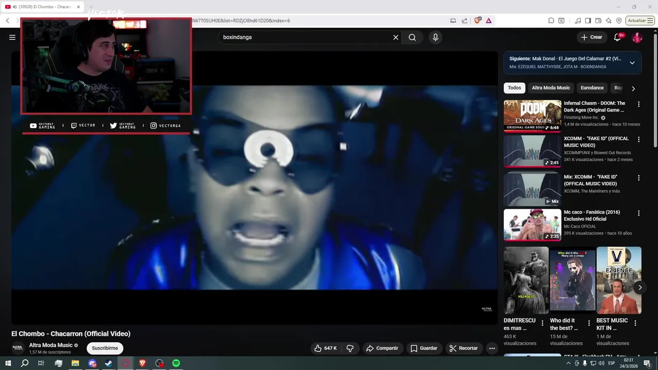Show more filter chips with right arrow

(633, 88)
